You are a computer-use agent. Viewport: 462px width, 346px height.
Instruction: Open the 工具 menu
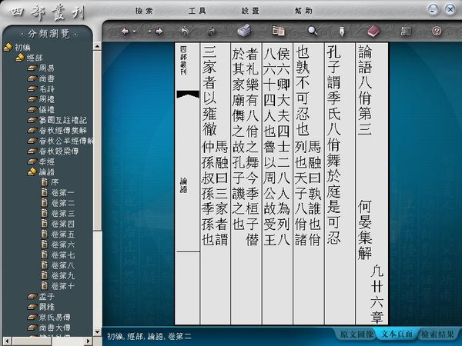[197, 11]
